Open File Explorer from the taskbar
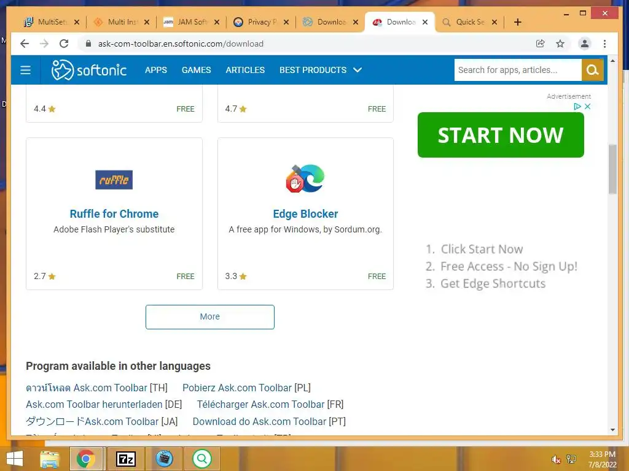Screen dimensions: 629x471 tap(49, 459)
